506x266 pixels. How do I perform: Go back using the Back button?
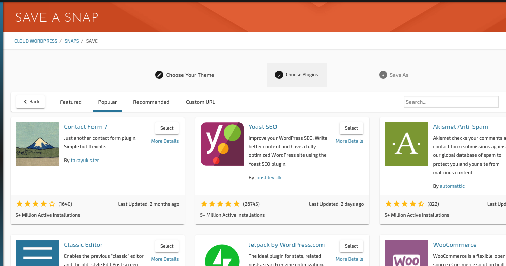(x=31, y=102)
